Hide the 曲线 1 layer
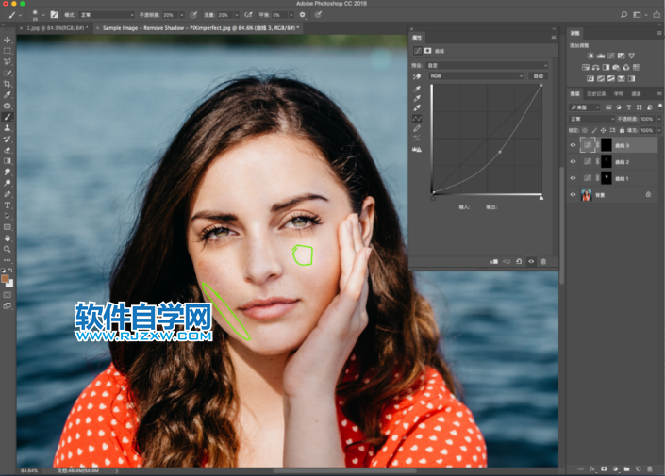This screenshot has width=665, height=476. [x=573, y=178]
